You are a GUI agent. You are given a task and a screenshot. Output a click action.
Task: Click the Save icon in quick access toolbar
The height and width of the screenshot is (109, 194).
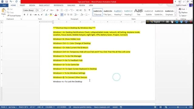pyautogui.click(x=7, y=2)
